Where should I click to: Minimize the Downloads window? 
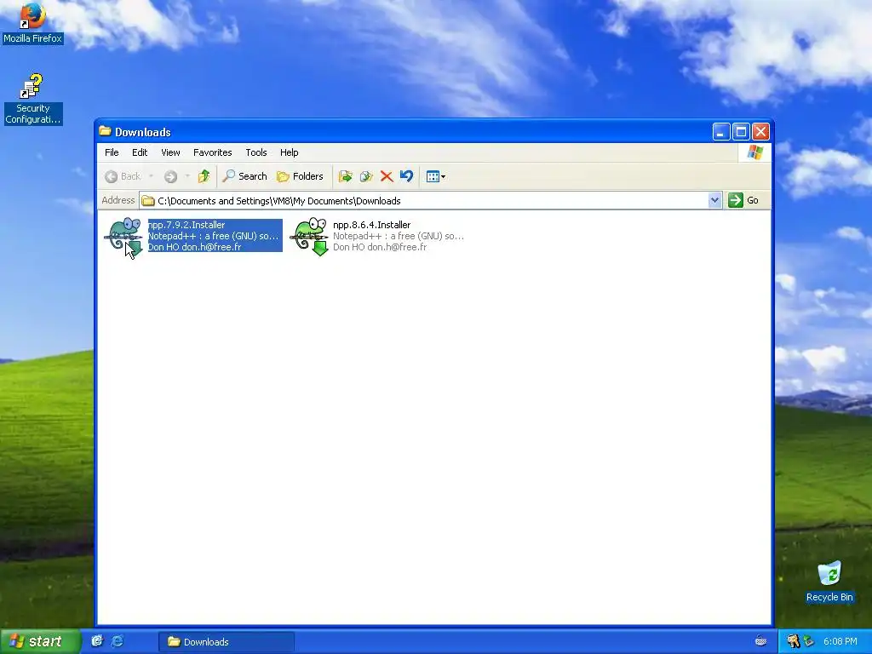[x=721, y=132]
